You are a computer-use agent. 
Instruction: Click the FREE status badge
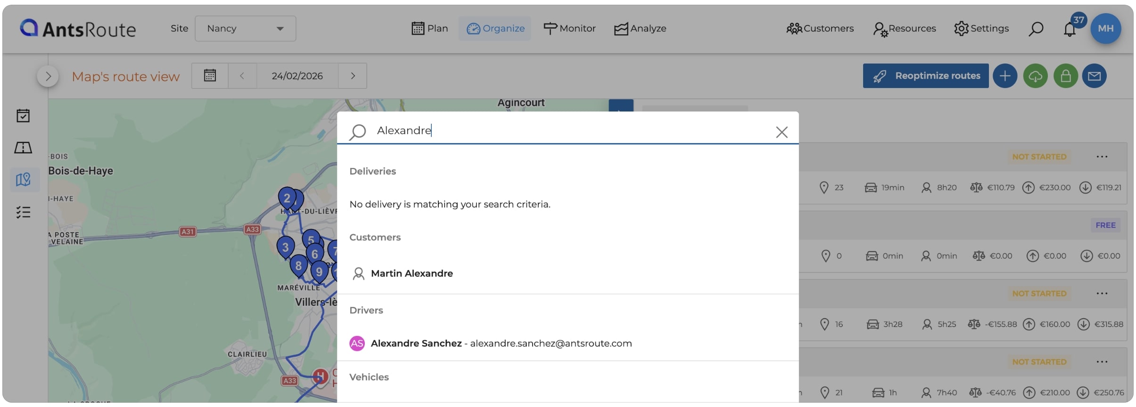[x=1105, y=225]
